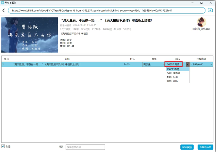Click the 137投币 coin count
Screen dimensions: 216x152
pos(96,29)
